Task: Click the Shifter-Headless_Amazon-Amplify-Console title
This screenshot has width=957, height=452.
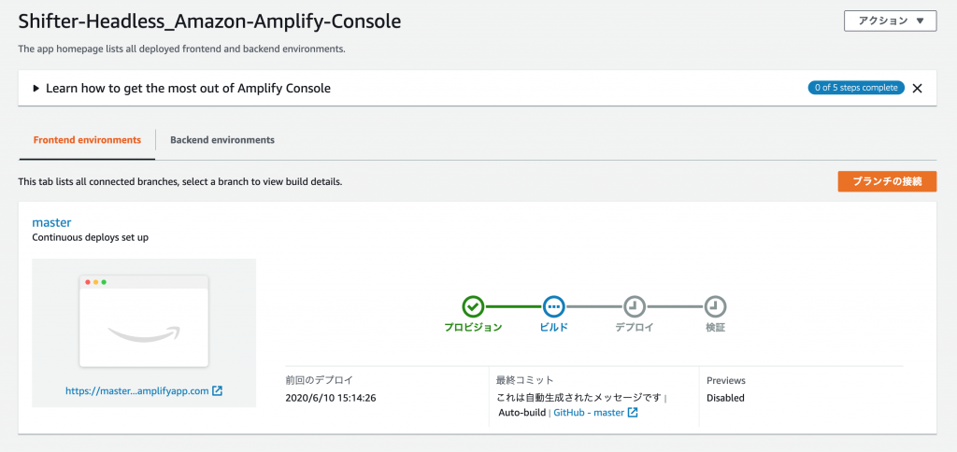Action: pyautogui.click(x=210, y=22)
